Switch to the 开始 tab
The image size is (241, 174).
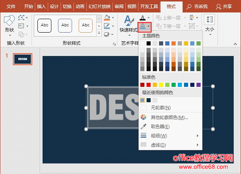[28, 7]
